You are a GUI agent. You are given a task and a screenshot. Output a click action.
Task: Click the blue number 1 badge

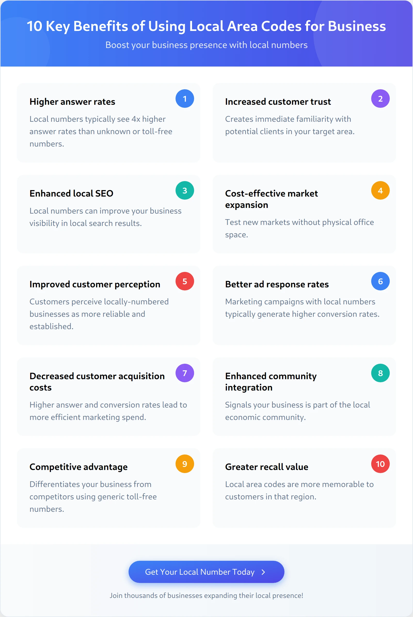pos(185,99)
